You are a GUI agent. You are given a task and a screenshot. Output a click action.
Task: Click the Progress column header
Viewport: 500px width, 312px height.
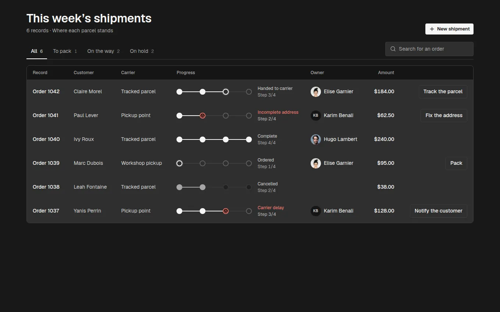coord(186,73)
